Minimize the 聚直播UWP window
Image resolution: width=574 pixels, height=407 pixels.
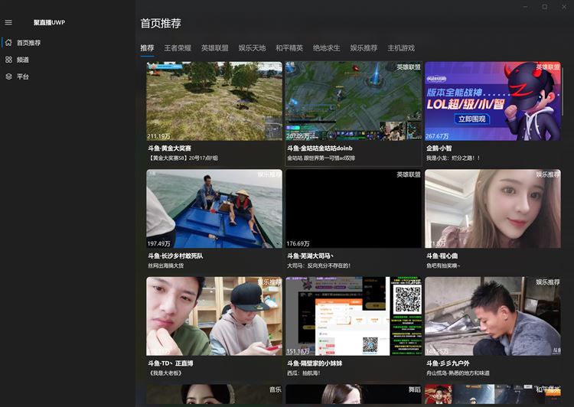click(526, 7)
